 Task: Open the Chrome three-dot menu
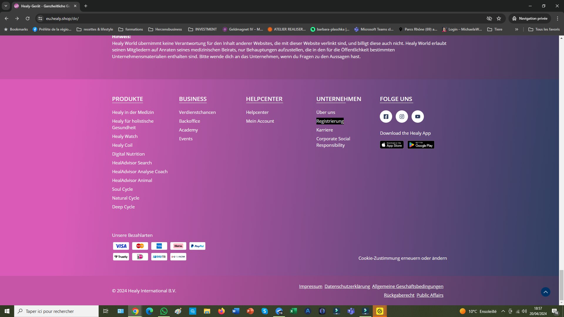pyautogui.click(x=558, y=18)
